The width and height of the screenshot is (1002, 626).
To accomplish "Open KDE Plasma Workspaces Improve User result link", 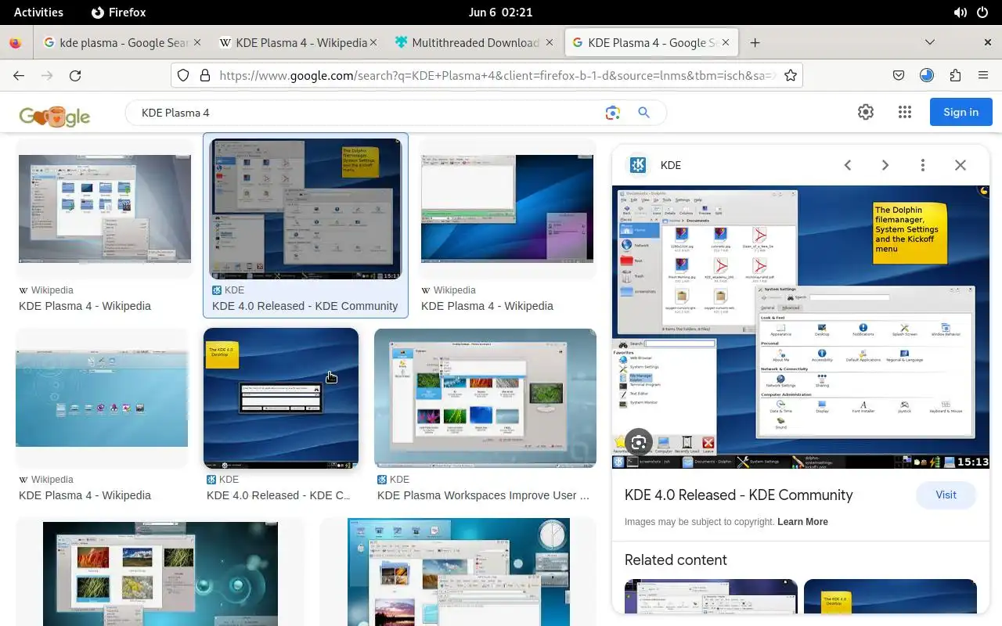I will 483,495.
